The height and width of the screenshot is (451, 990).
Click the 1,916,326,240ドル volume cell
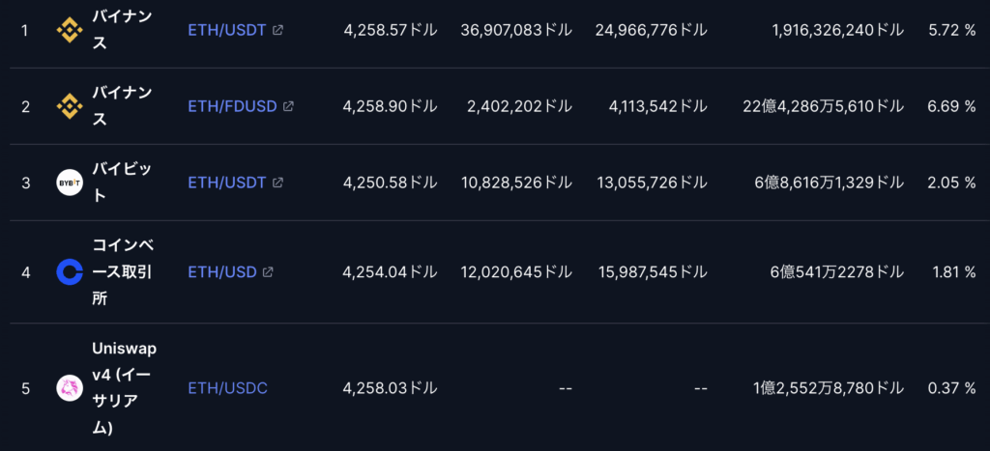(x=838, y=30)
